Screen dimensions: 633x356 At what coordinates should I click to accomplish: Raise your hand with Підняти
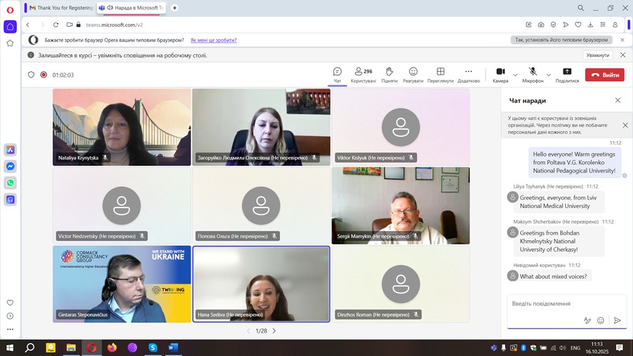pyautogui.click(x=389, y=75)
